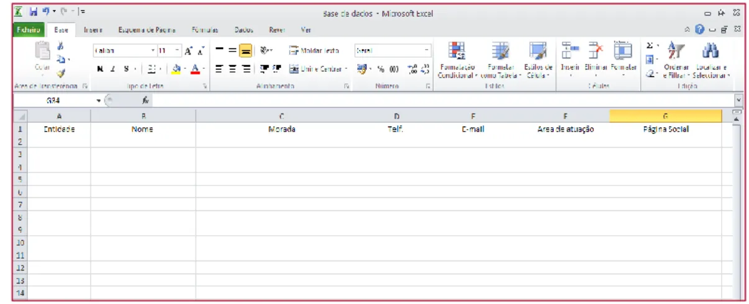Increase font size with large A icon
Viewport: 749px width, 304px height.
click(x=189, y=51)
